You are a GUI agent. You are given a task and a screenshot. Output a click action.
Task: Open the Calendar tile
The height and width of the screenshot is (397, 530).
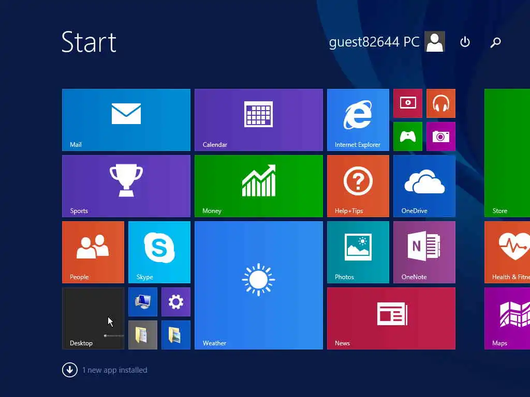pyautogui.click(x=259, y=120)
